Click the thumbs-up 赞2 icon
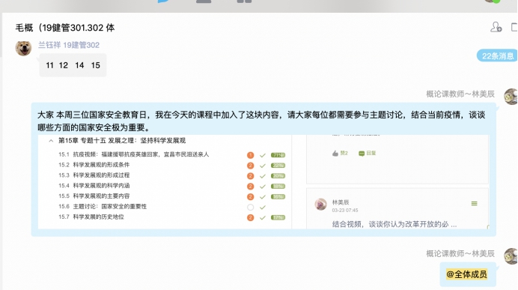Image resolution: width=518 pixels, height=290 pixels. pos(335,153)
